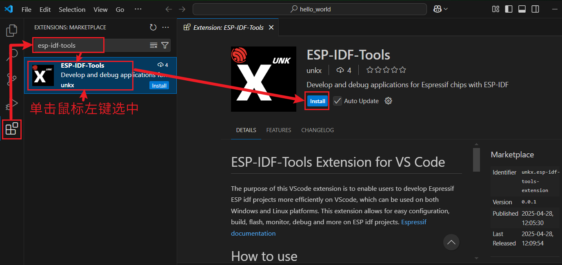Click the hello_world command center search box
The width and height of the screenshot is (562, 265).
(x=309, y=9)
